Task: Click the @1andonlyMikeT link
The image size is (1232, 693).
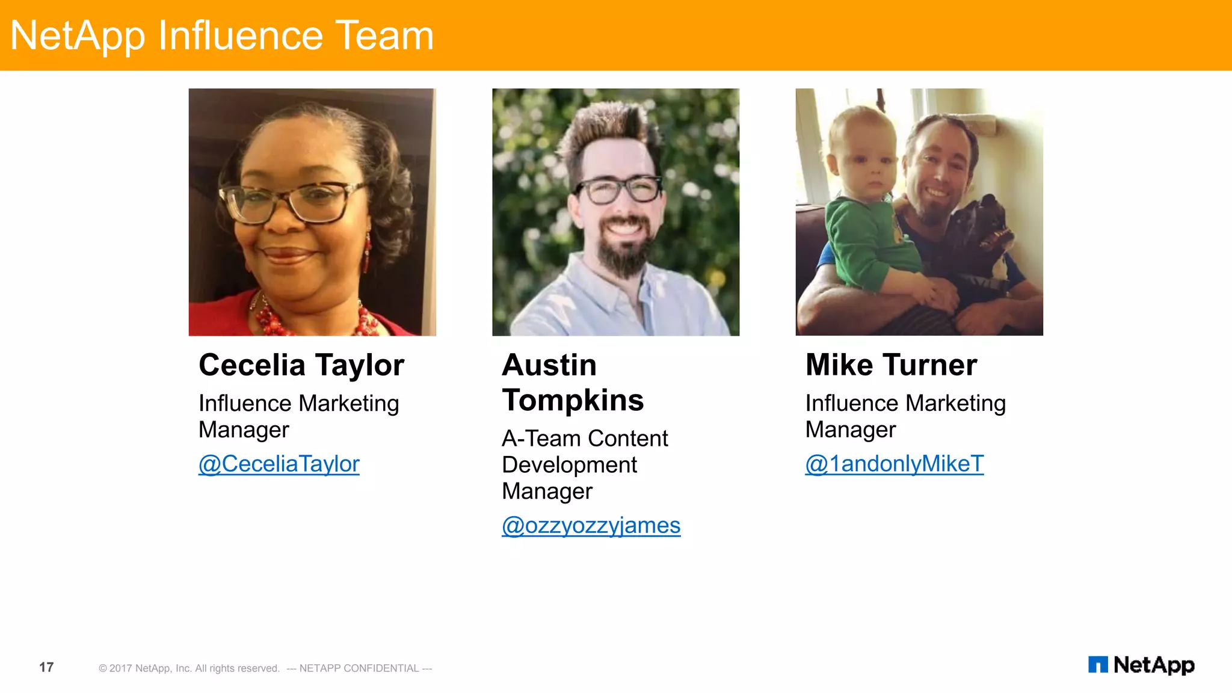Action: coord(894,464)
